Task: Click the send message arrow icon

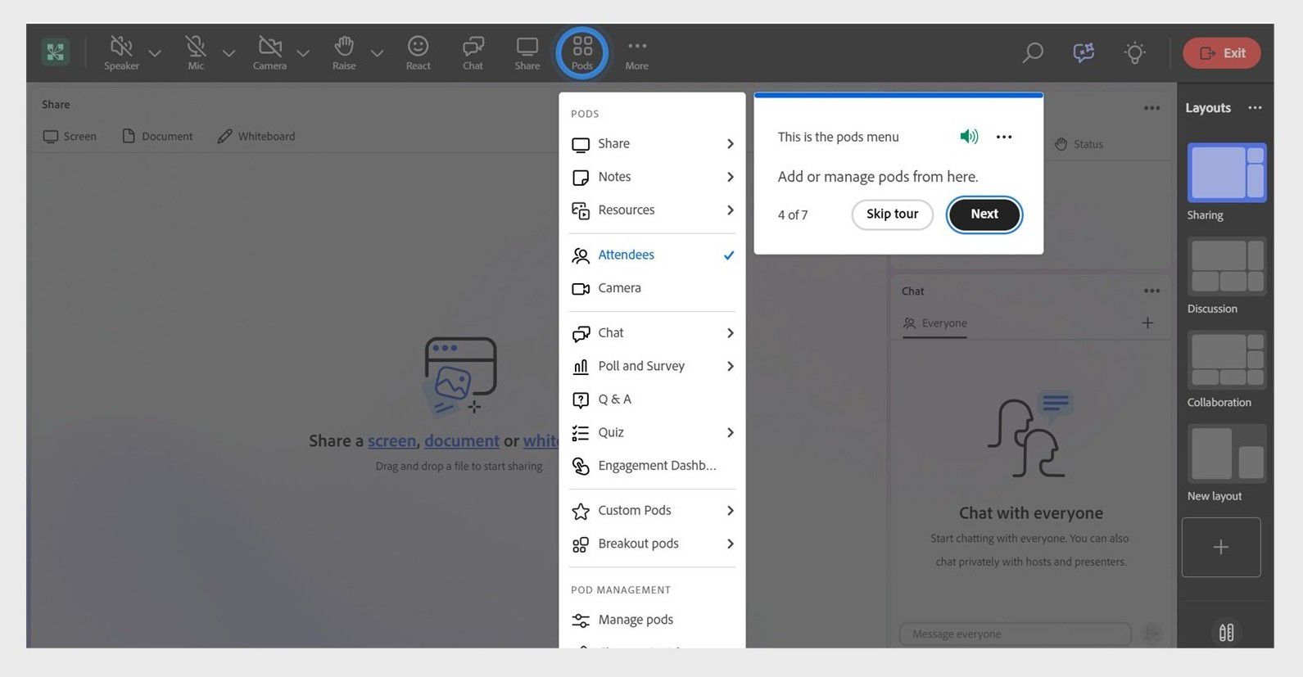Action: tap(1151, 634)
